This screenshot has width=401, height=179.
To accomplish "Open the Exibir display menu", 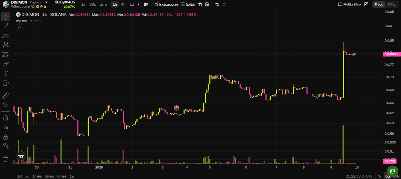I will tap(188, 4).
